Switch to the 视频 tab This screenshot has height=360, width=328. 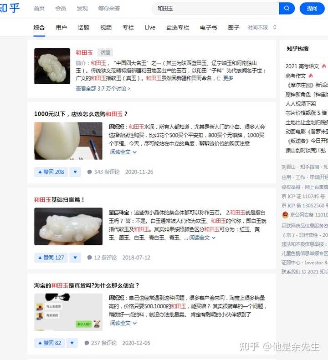tap(106, 28)
